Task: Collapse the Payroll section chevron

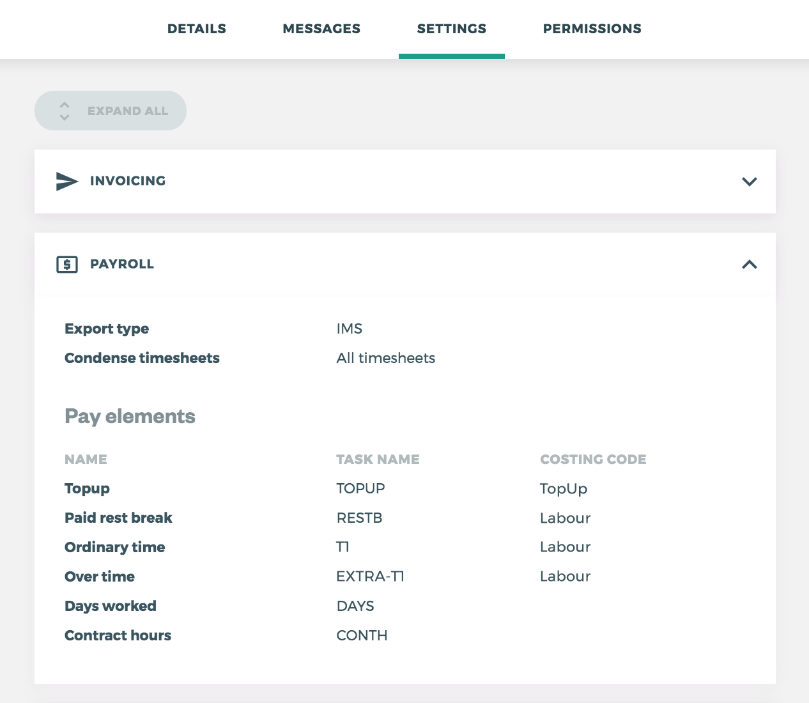Action: (749, 265)
